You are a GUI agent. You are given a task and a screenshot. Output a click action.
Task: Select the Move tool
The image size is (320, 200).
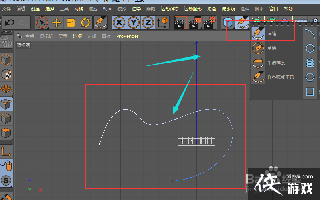(x=57, y=22)
